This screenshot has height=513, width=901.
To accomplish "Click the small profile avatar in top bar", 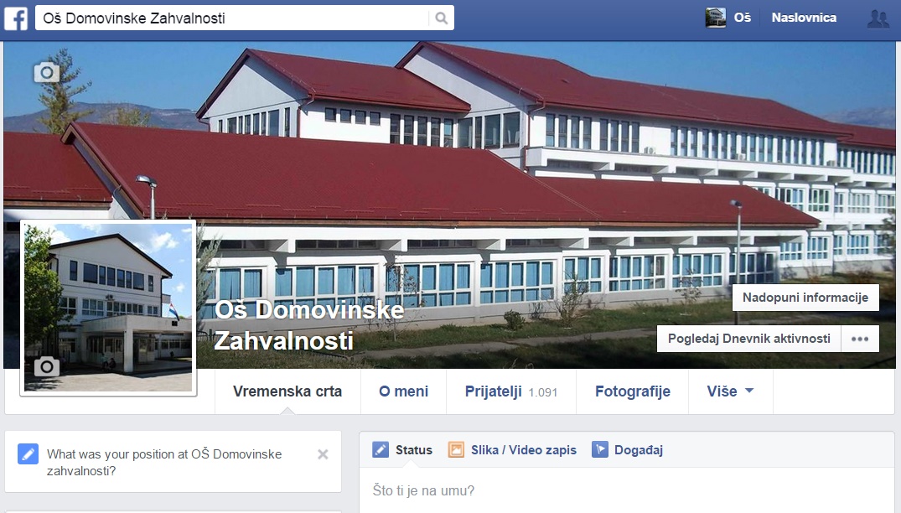I will click(x=716, y=18).
